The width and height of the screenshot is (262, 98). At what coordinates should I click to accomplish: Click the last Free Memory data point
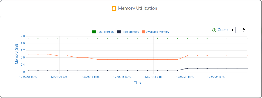247,68
